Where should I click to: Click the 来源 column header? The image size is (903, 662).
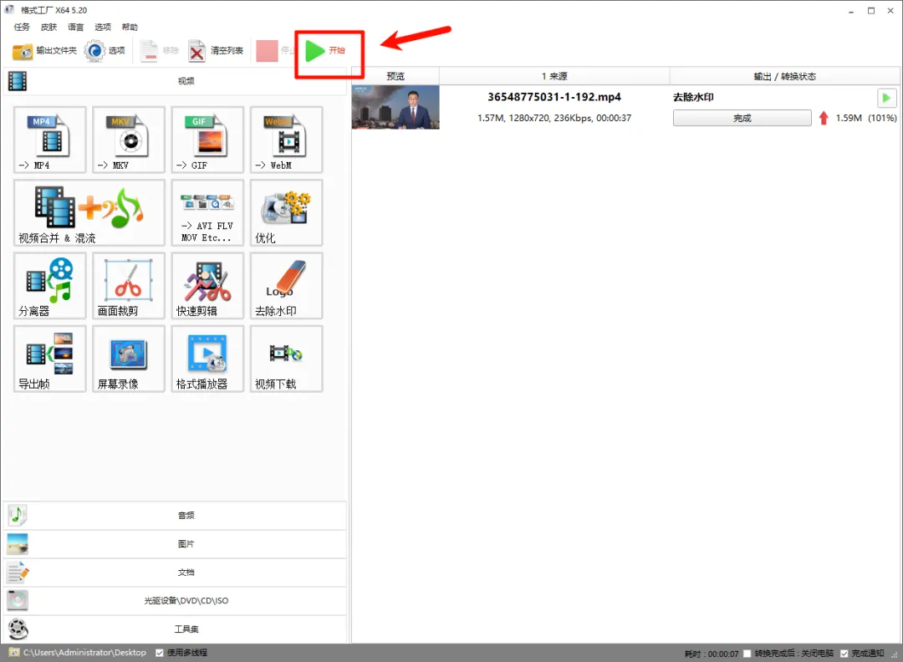[554, 76]
